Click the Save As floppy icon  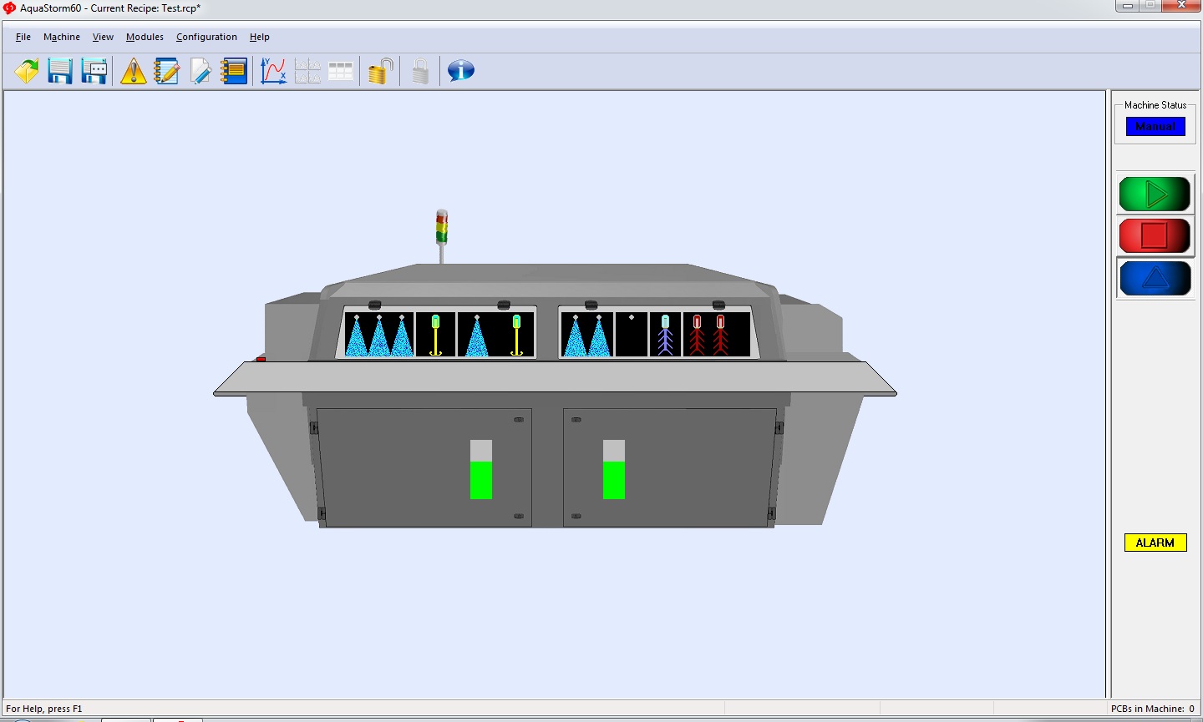click(x=94, y=71)
